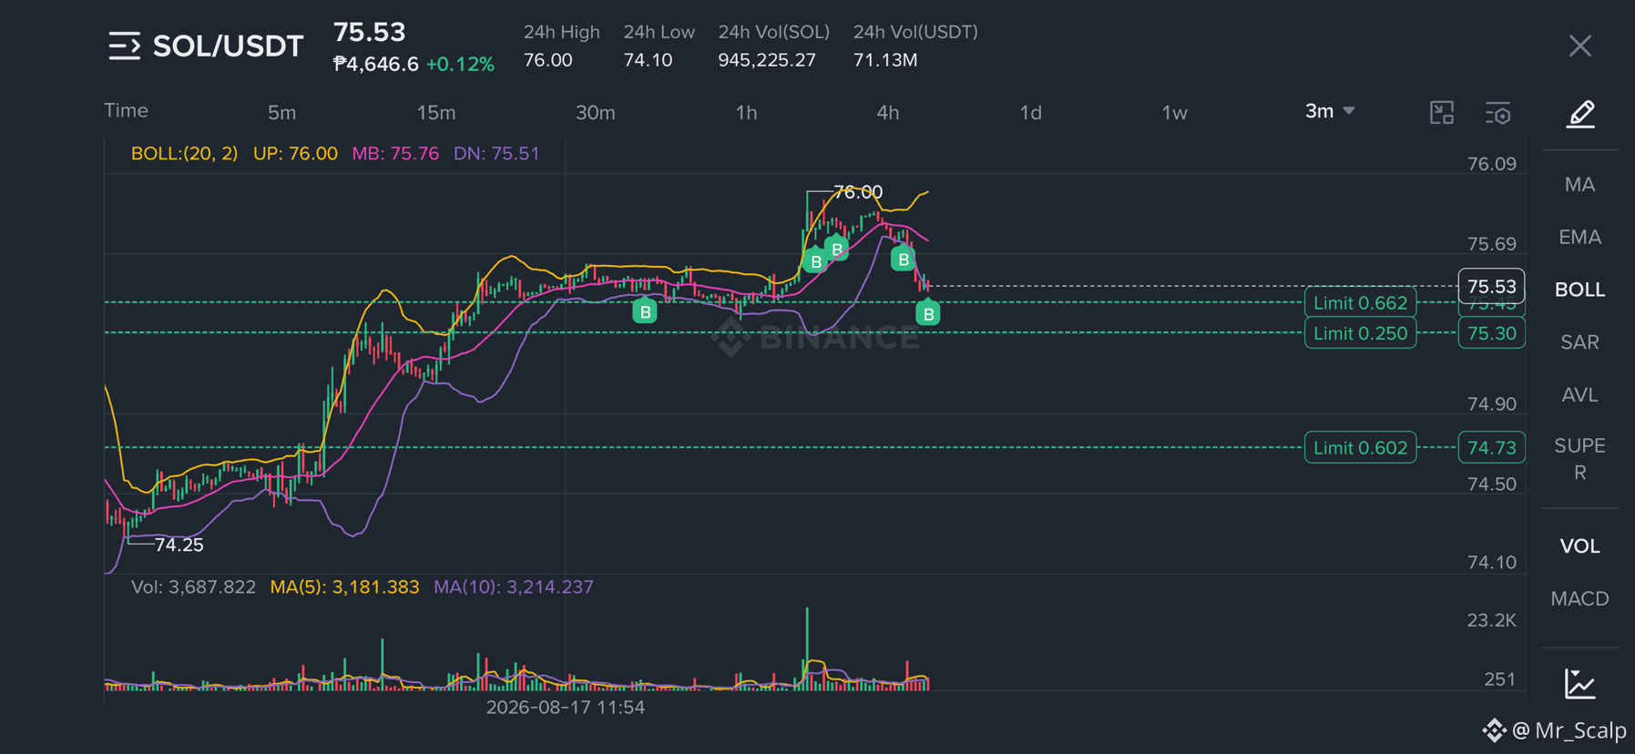This screenshot has width=1635, height=754.
Task: Tap the 2026-08-17 11:54 time label
Action: coord(566,708)
